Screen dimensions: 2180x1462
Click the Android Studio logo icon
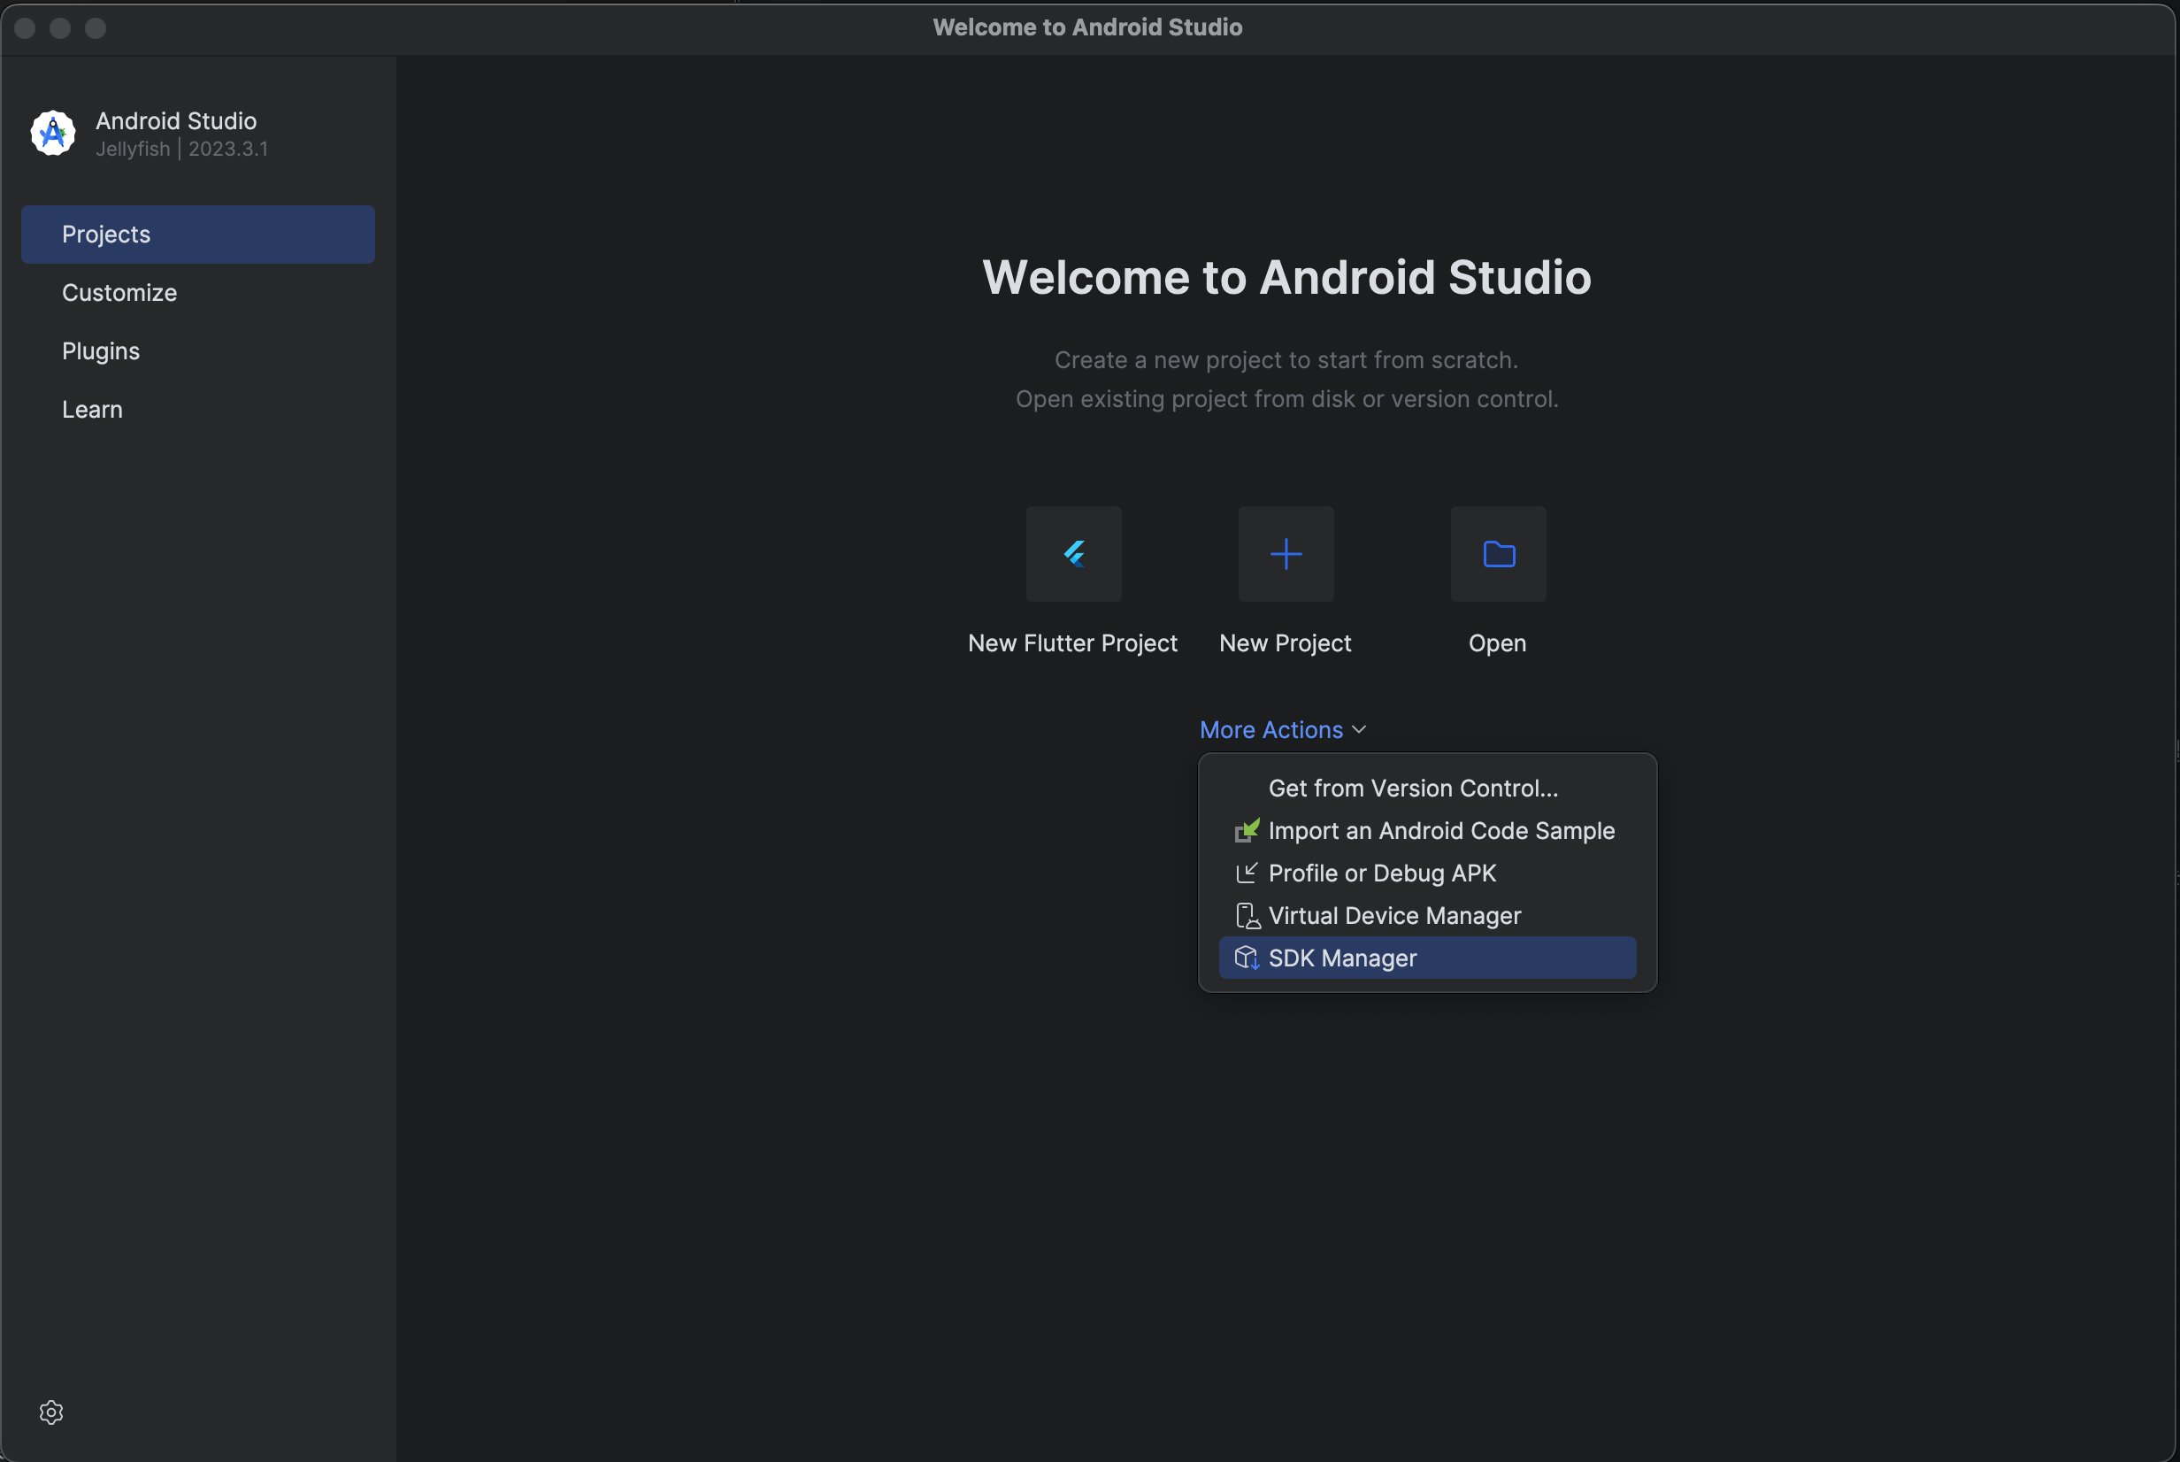click(53, 134)
